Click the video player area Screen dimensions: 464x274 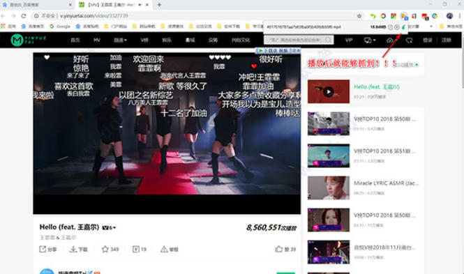(167, 133)
